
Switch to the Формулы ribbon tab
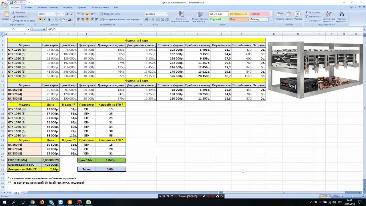click(68, 7)
